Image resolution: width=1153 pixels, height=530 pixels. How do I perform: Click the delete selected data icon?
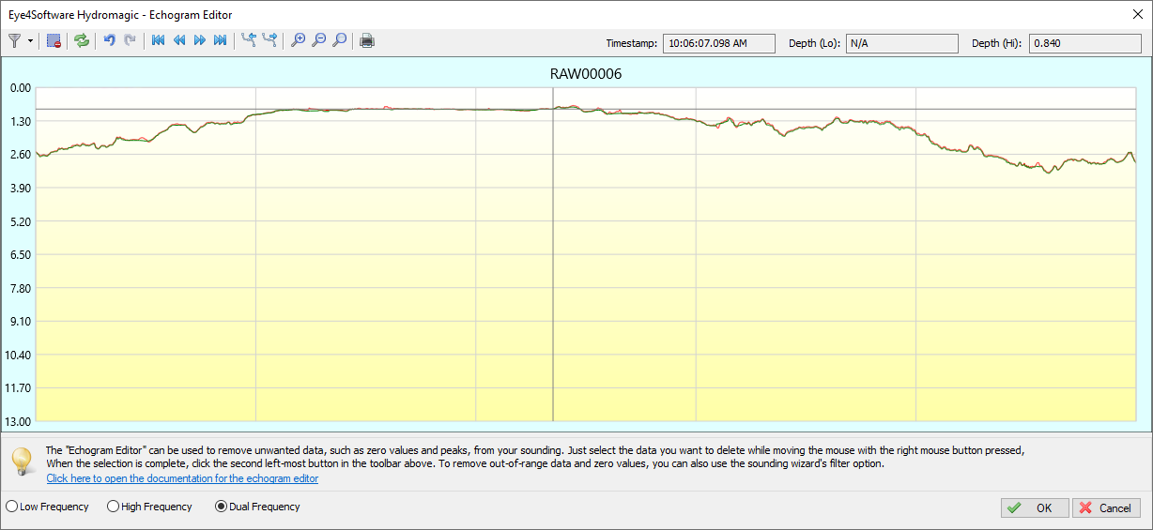click(x=54, y=40)
